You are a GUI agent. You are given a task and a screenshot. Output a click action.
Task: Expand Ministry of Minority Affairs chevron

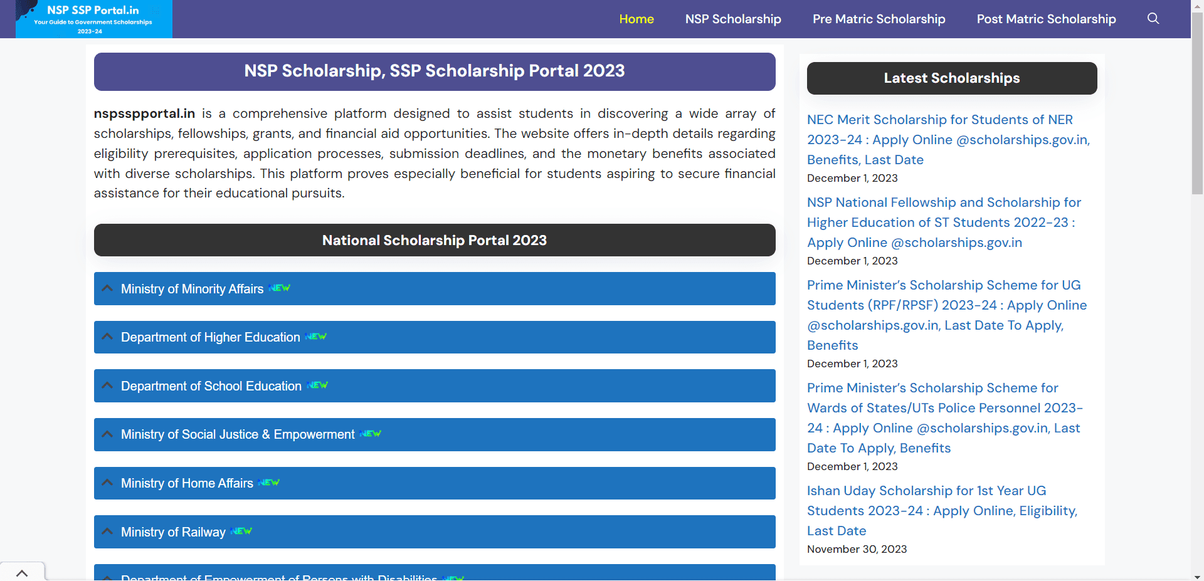tap(107, 288)
